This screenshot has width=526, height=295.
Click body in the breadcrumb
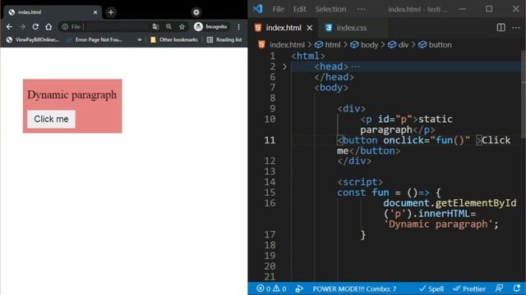pos(364,45)
